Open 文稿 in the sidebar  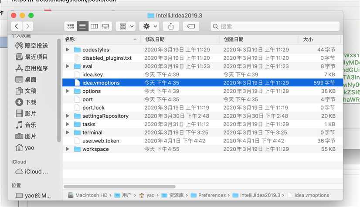[x=26, y=91]
